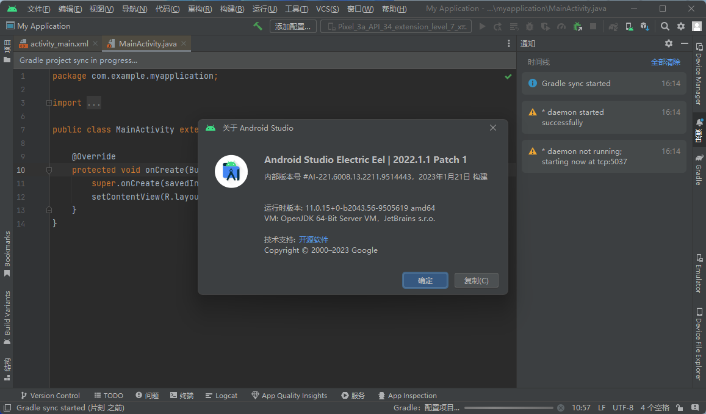Toggle the Bookmarks tool window
This screenshot has height=414, width=706.
(7, 254)
